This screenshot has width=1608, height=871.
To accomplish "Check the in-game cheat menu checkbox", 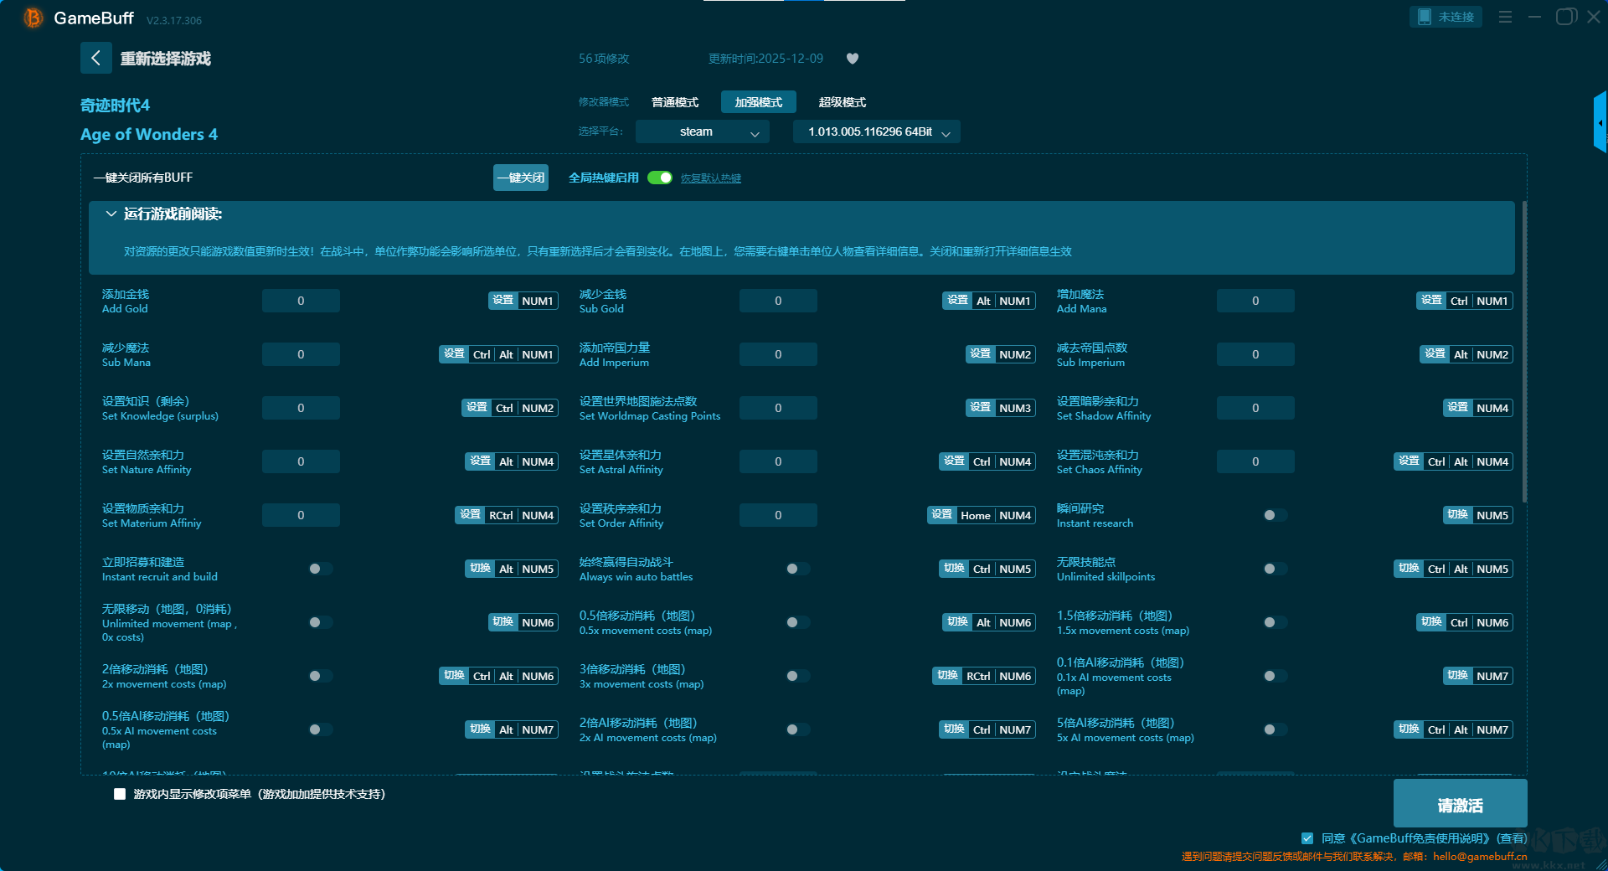I will point(120,794).
